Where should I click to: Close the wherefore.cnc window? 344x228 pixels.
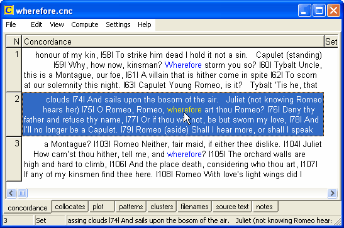tap(333, 11)
